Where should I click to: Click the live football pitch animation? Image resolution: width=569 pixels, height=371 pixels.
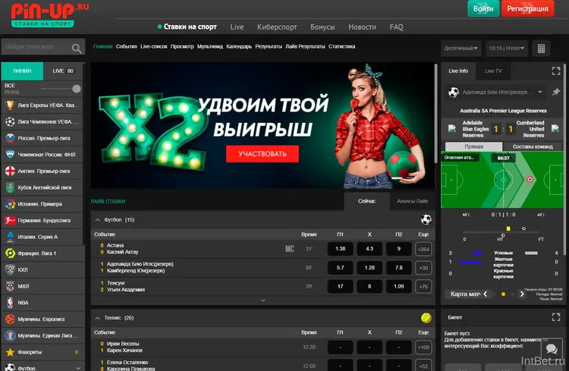point(502,180)
